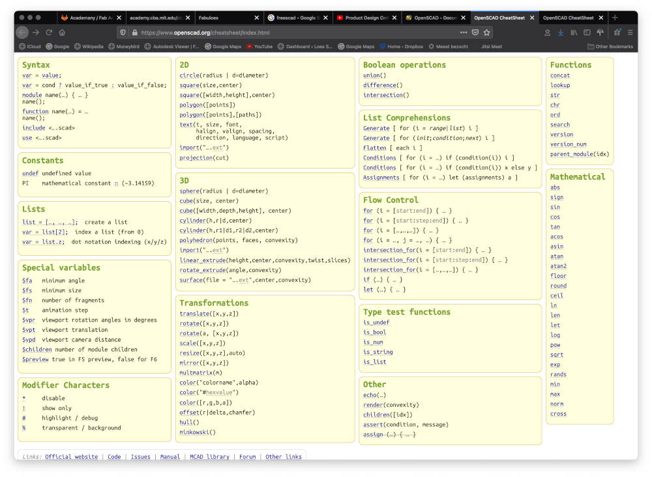Click the is_string type test link
The width and height of the screenshot is (652, 477).
click(x=378, y=352)
